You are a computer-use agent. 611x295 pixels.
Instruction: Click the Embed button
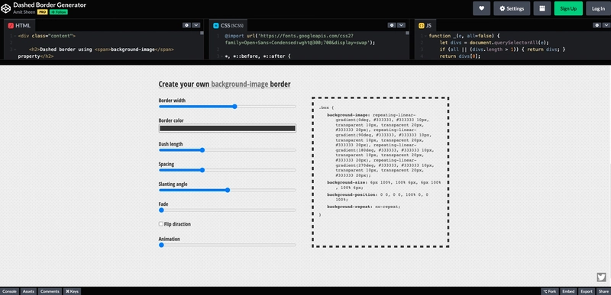tap(568, 291)
